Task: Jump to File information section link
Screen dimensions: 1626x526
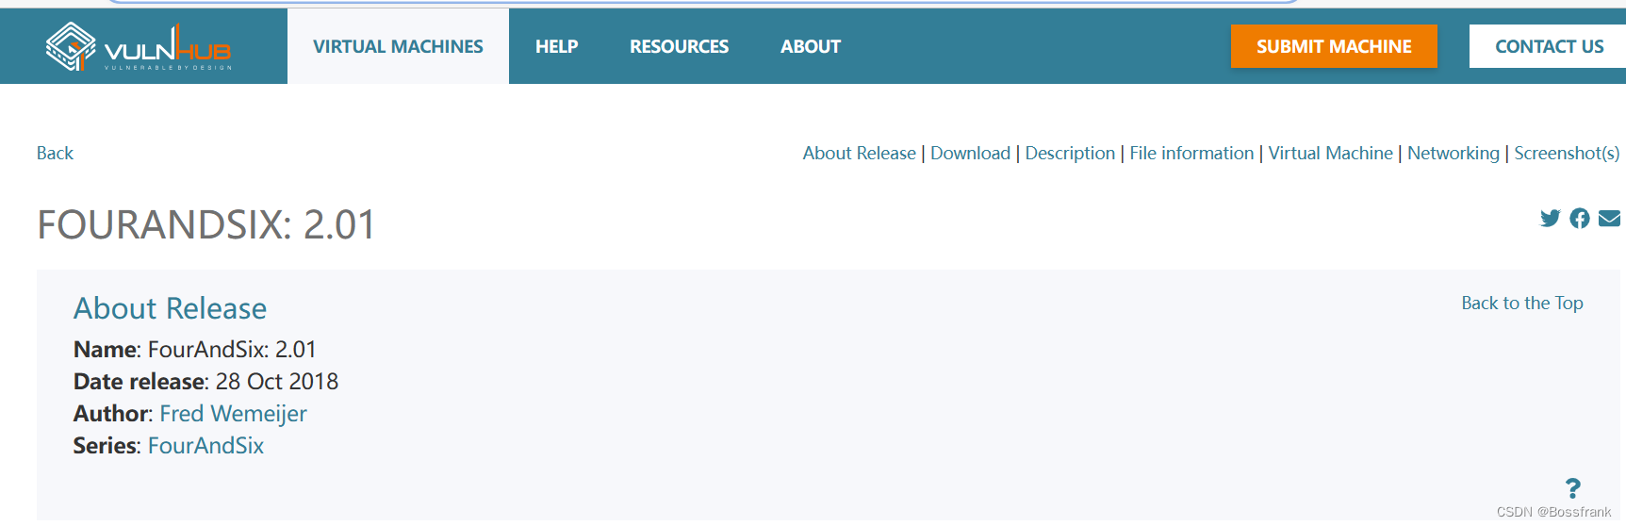Action: coord(1191,153)
